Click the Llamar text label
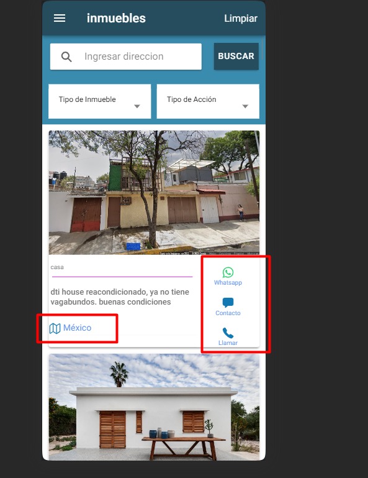Viewport: 368px width, 478px height. [x=228, y=343]
